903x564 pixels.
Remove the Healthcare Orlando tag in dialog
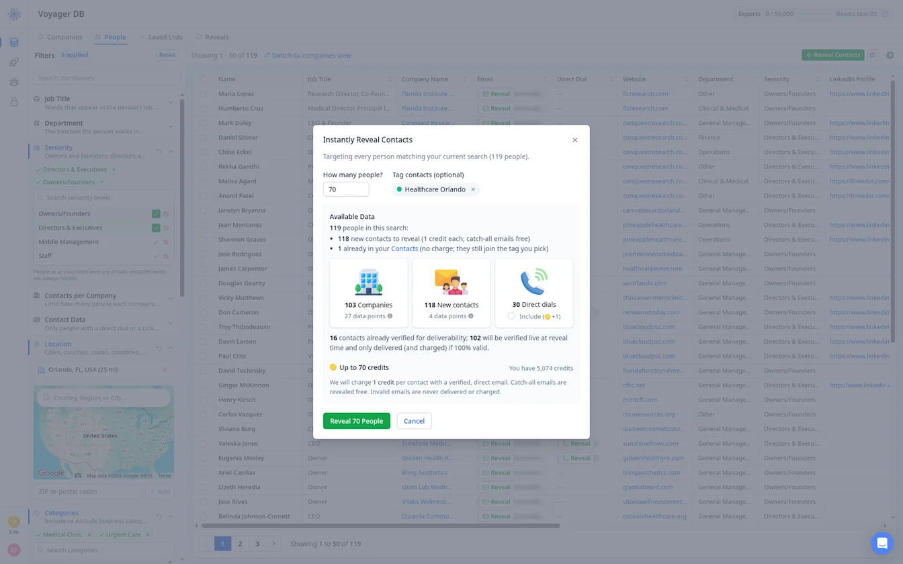coord(473,189)
